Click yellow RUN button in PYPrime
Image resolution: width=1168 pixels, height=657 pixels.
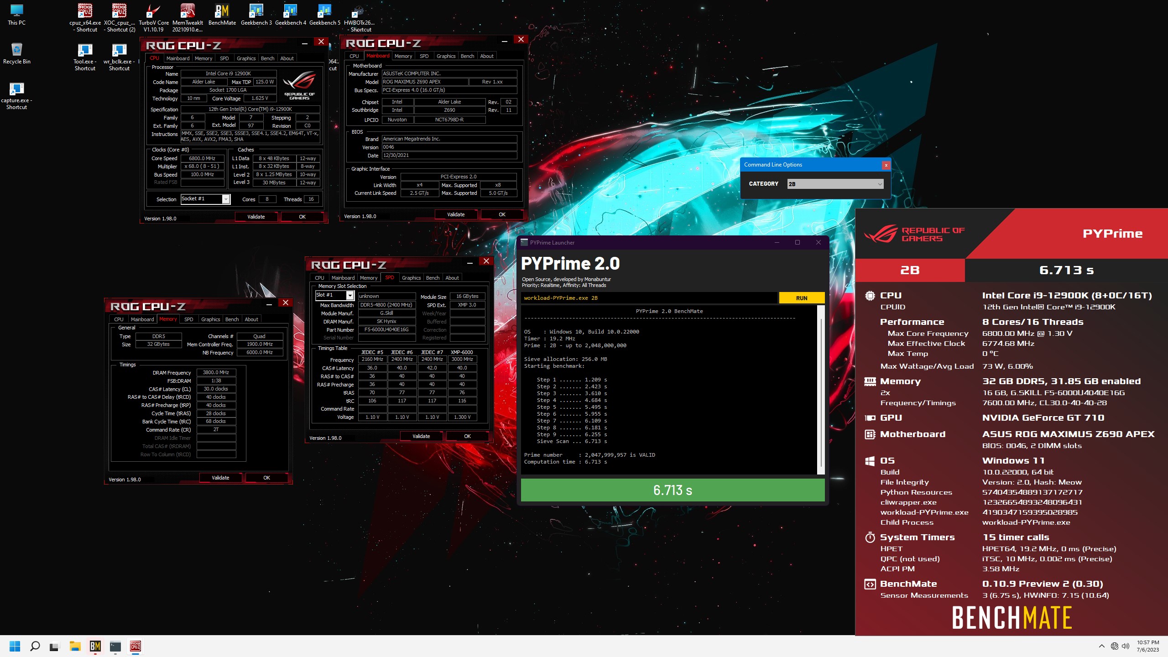point(802,298)
